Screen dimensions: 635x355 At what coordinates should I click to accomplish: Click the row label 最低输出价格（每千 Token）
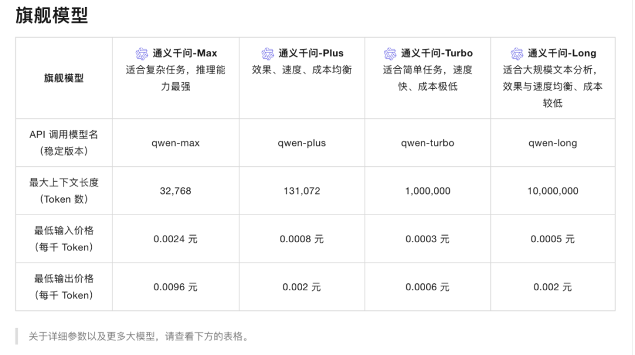pyautogui.click(x=64, y=287)
